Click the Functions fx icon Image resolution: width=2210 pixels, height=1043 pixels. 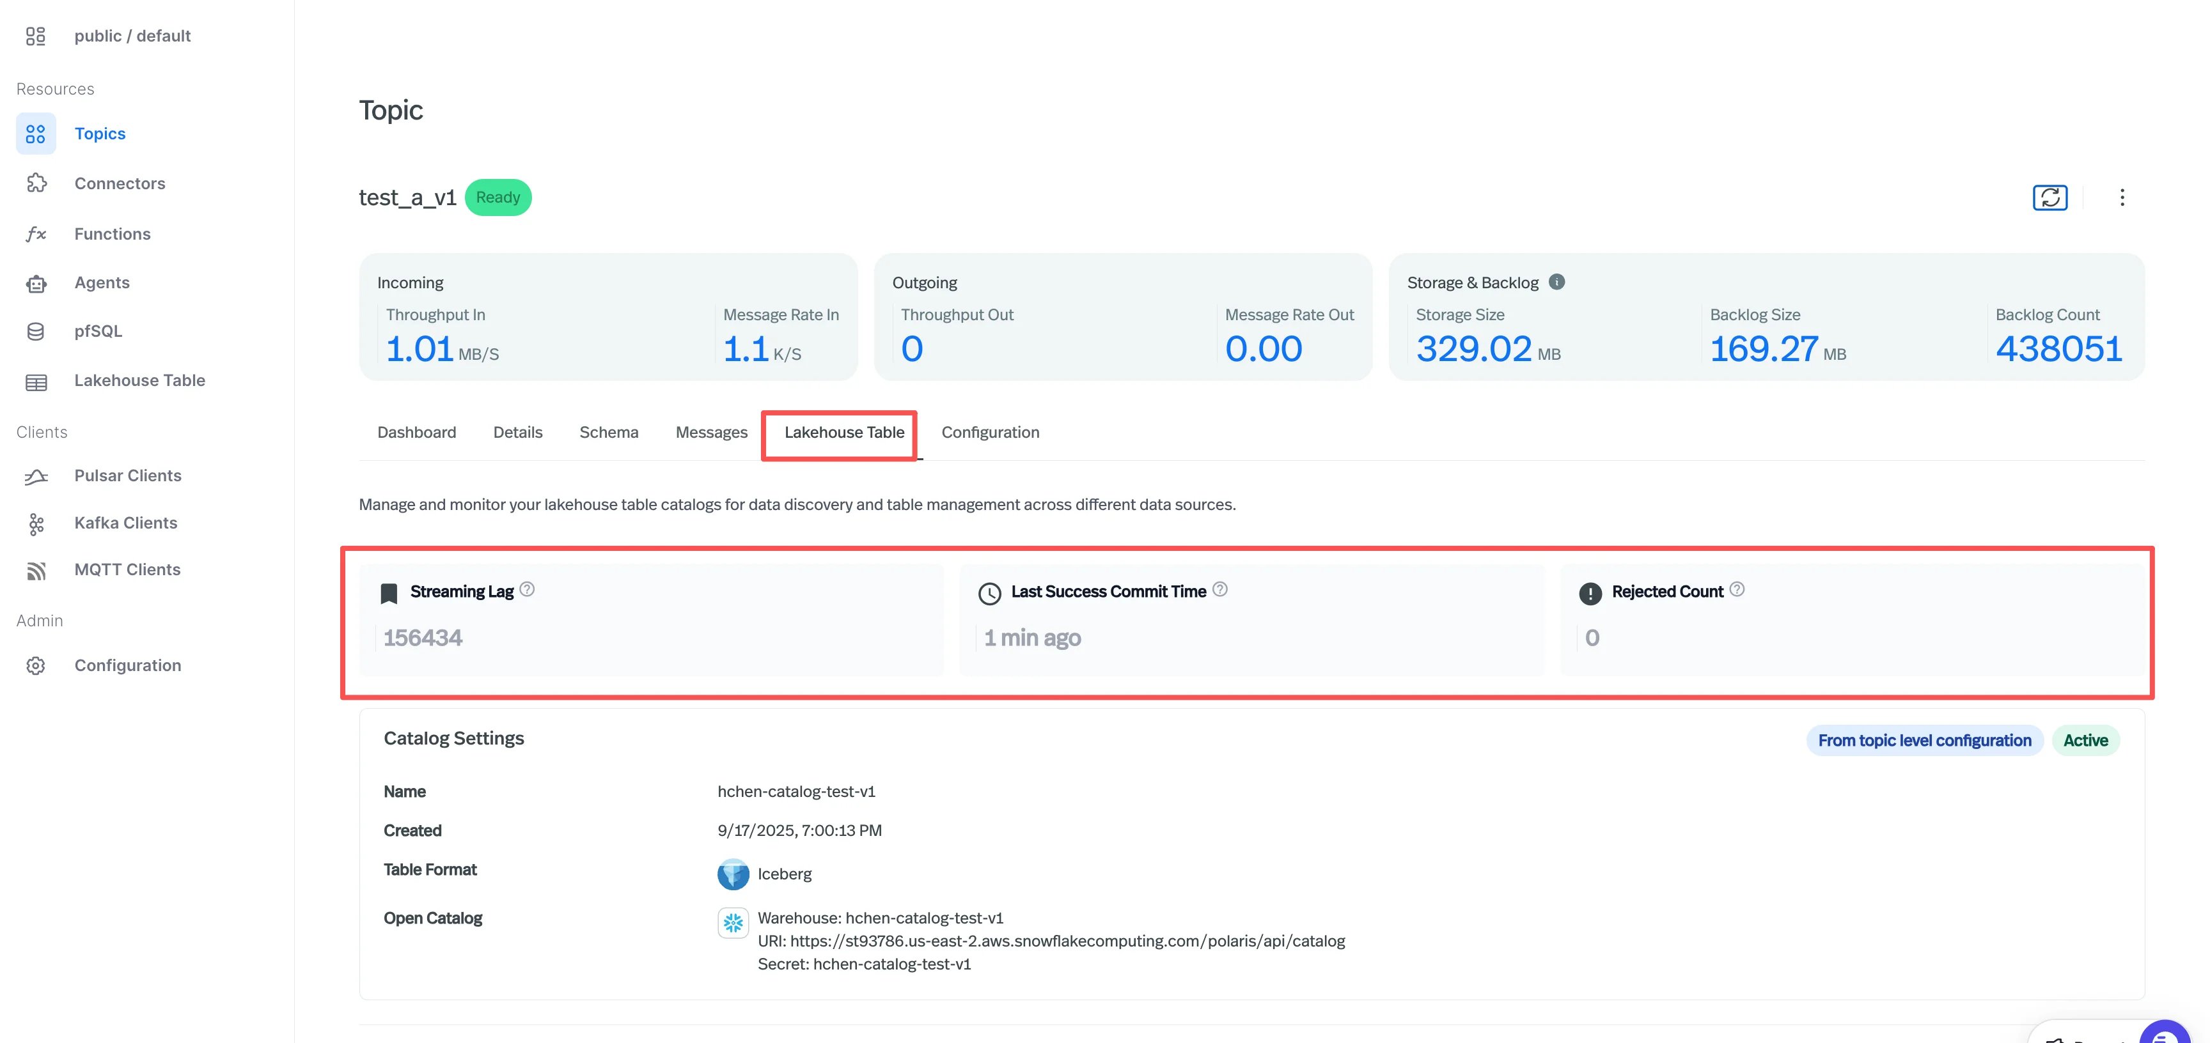click(x=35, y=234)
